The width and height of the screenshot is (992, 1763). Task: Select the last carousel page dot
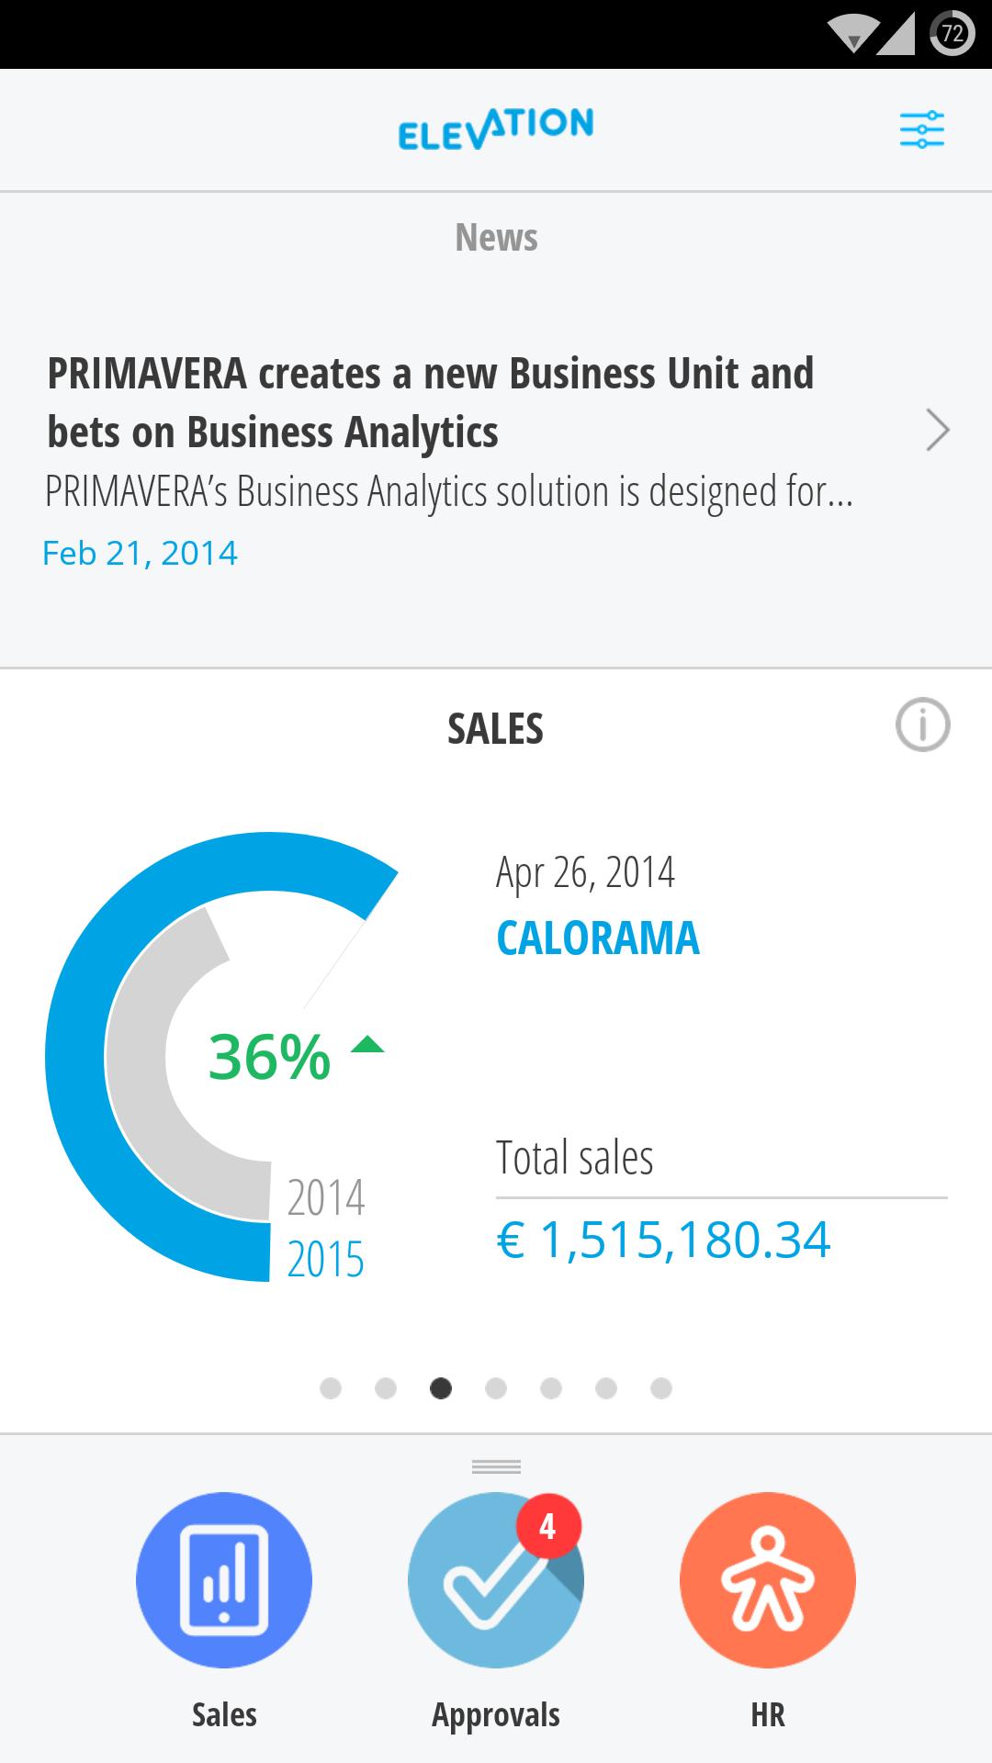[x=661, y=1388]
